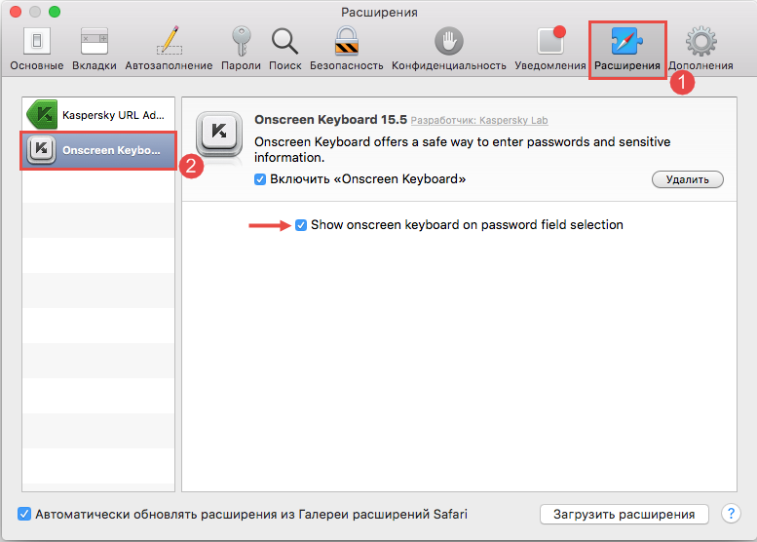Open the Уведомления pane

tap(549, 50)
